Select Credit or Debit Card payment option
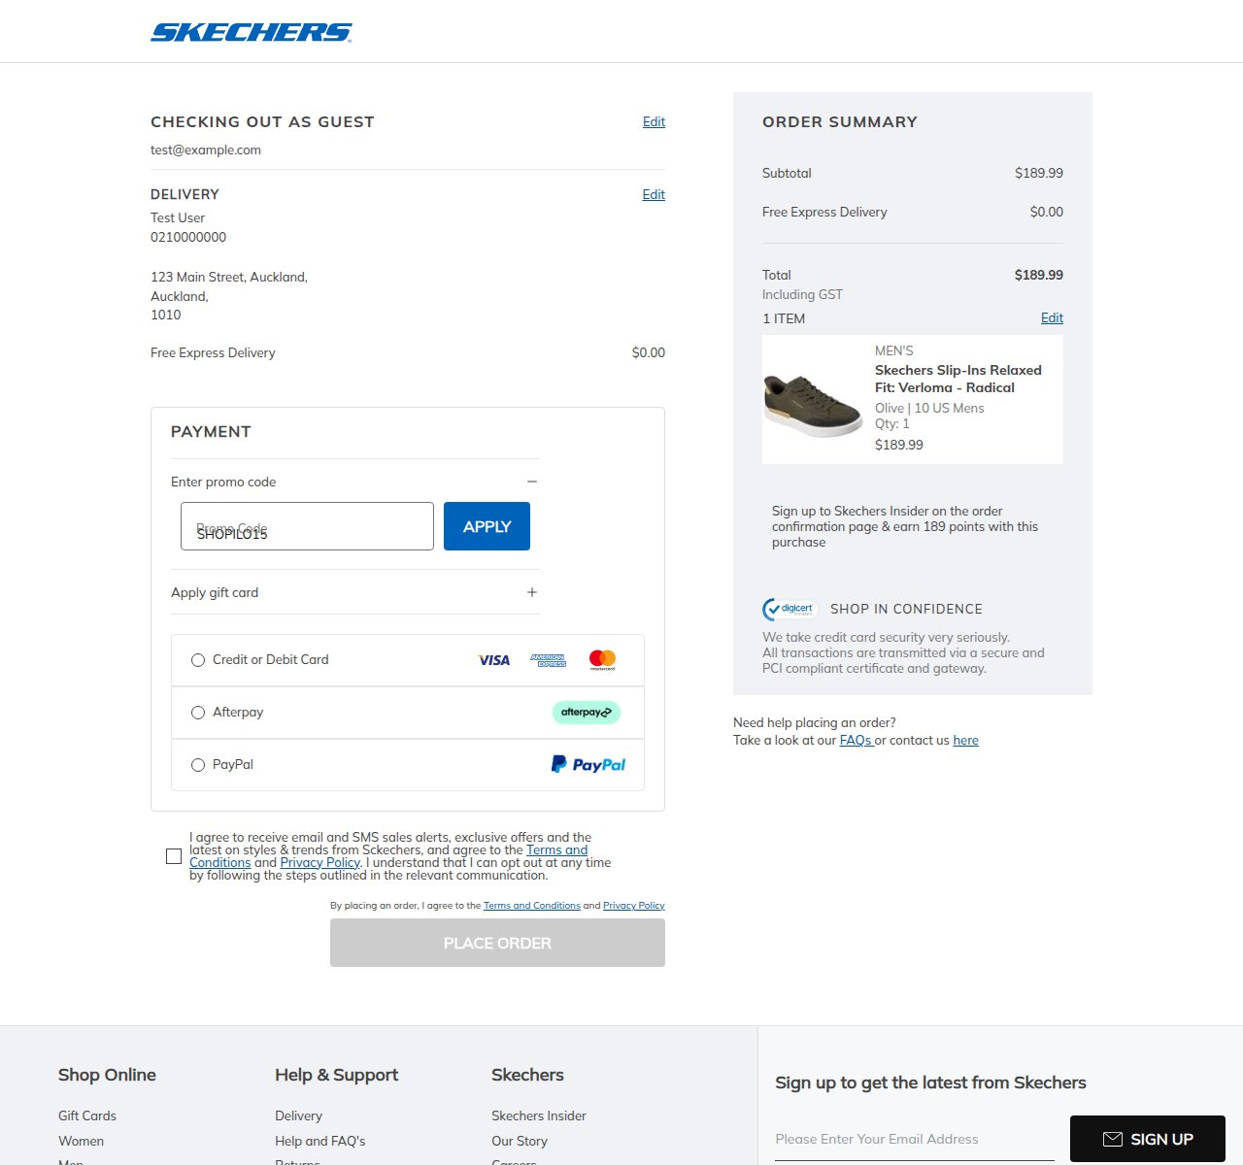The image size is (1243, 1165). 198,660
